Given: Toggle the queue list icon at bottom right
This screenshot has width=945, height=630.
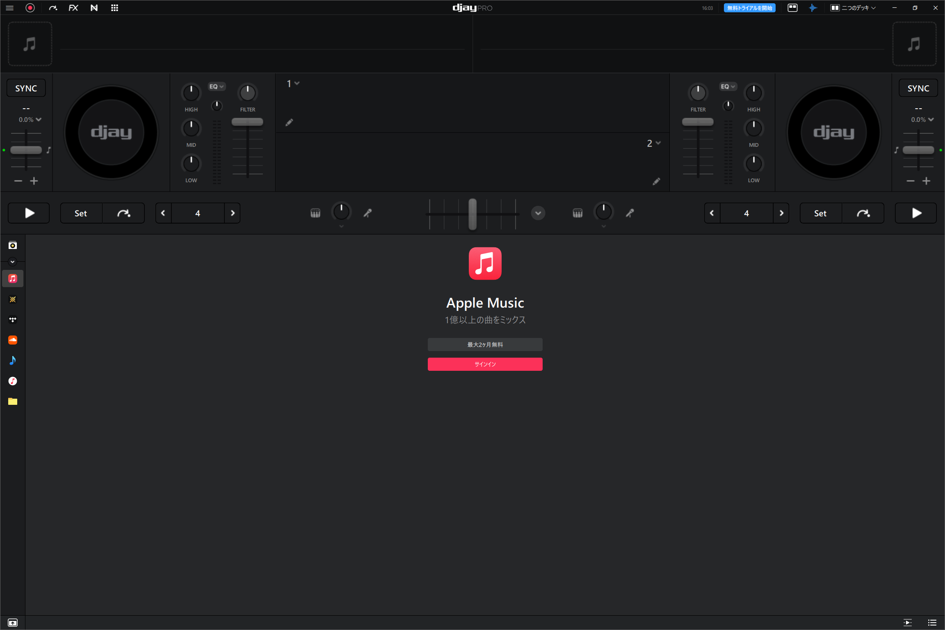Looking at the screenshot, I should pos(932,622).
